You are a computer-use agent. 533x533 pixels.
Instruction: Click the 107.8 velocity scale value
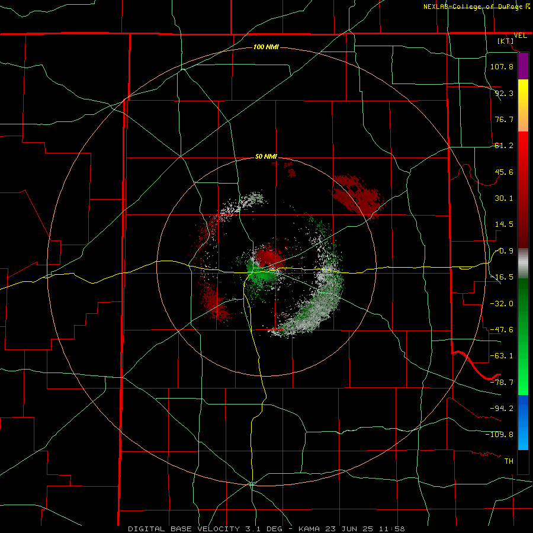(502, 66)
